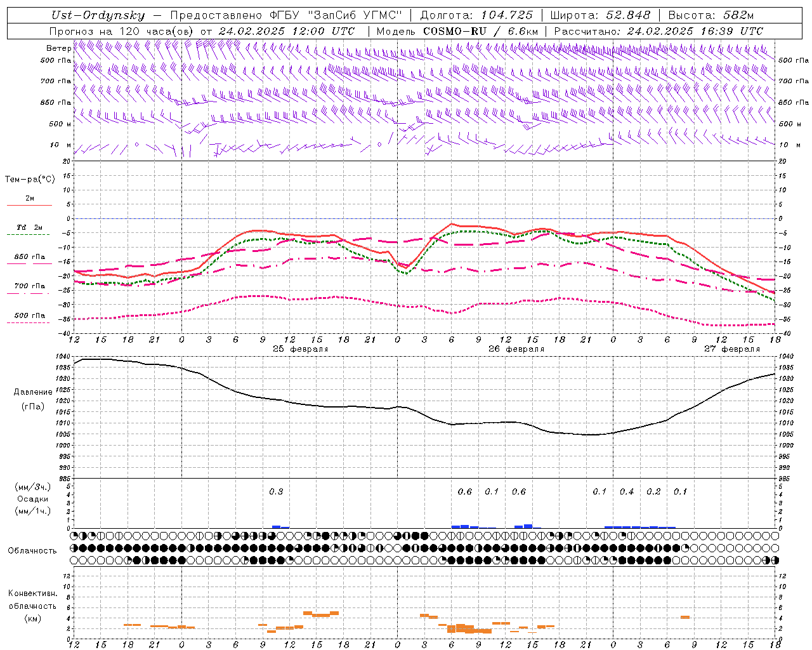Click the (мм/3ч.) precipitation unit label
This screenshot has width=812, height=650.
(33, 487)
